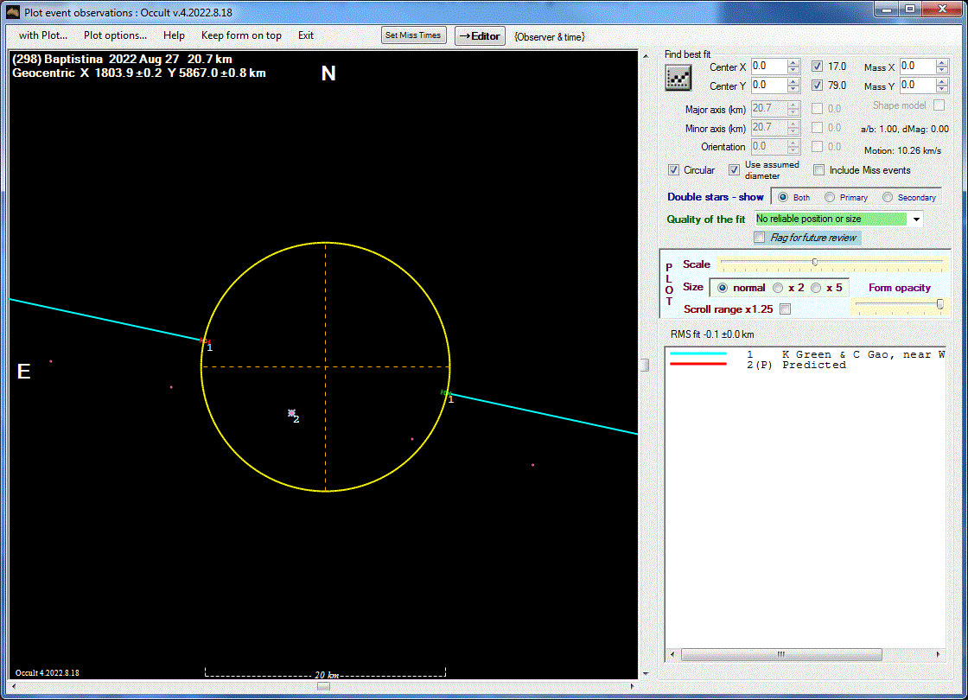
Task: Select the Exit menu item
Action: pos(306,35)
